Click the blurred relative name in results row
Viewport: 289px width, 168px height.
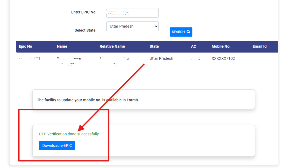(x=112, y=61)
